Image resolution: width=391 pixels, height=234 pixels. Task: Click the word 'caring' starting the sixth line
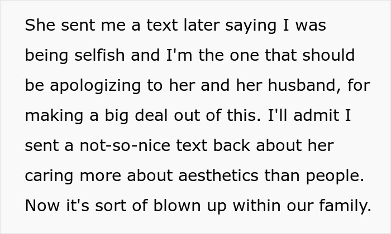point(49,176)
